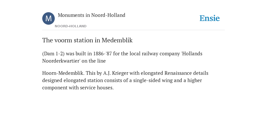
Task: Click the word 'Hollands in the first paragraph
Action: [x=192, y=54]
